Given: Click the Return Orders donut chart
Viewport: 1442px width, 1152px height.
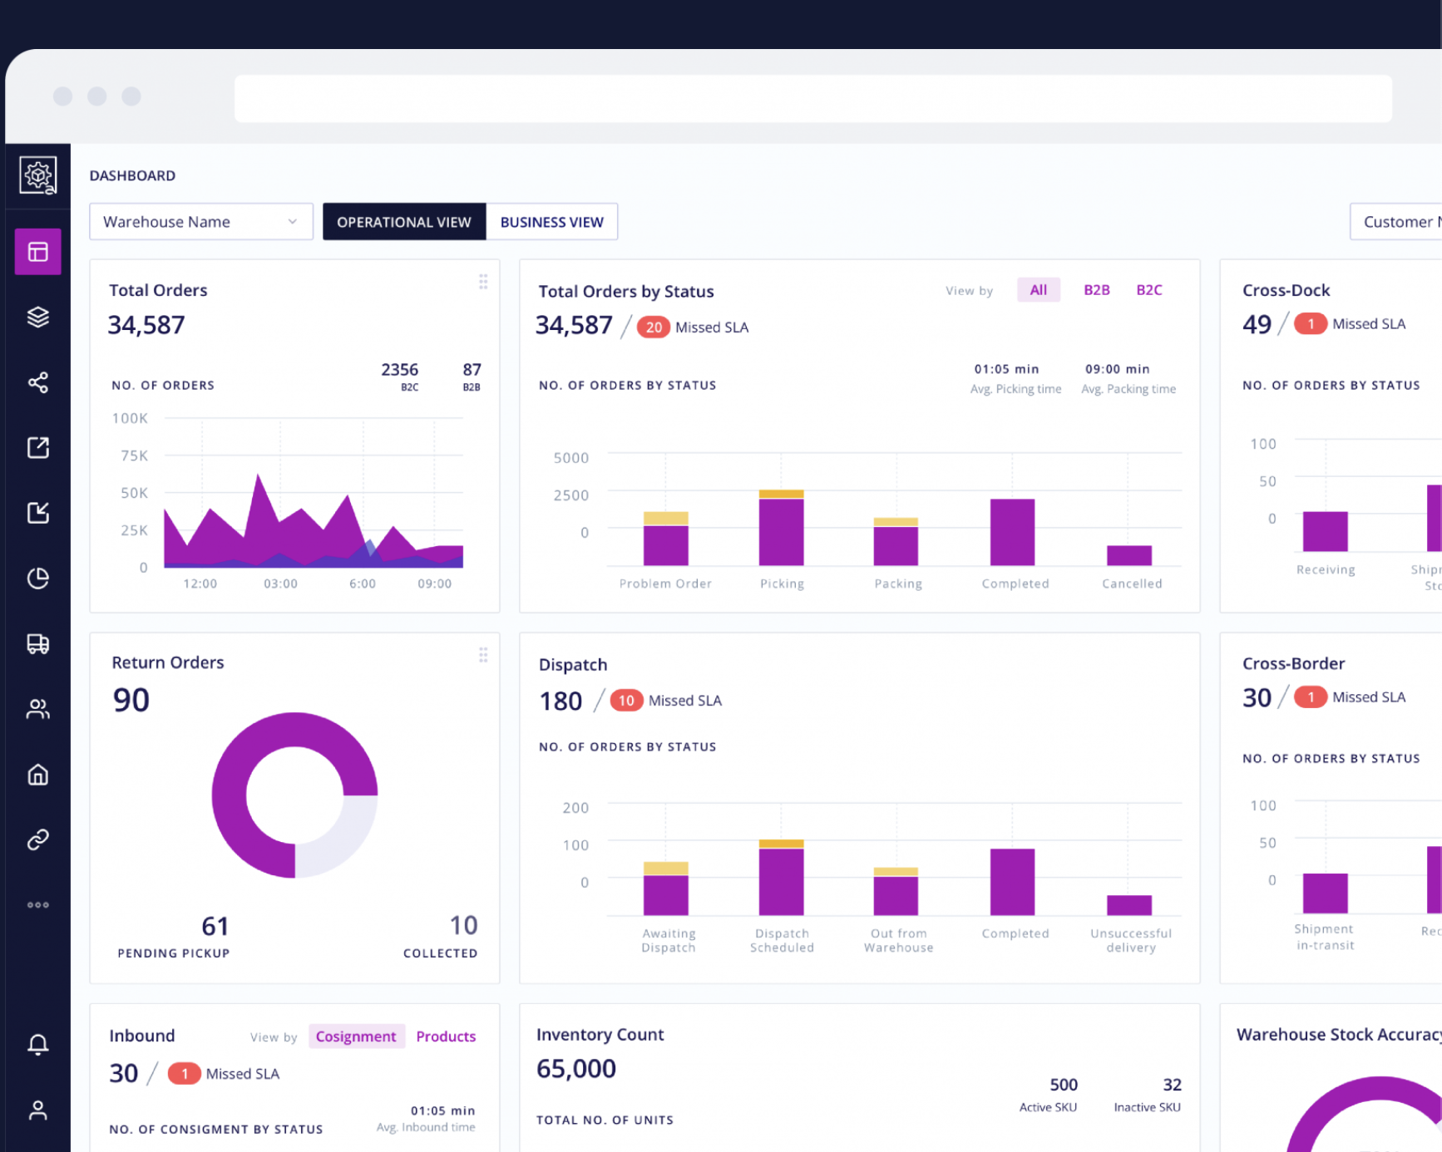Looking at the screenshot, I should pos(295,795).
